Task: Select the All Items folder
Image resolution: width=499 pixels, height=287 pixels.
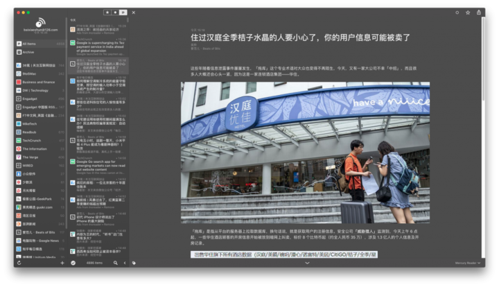Action: 41,44
